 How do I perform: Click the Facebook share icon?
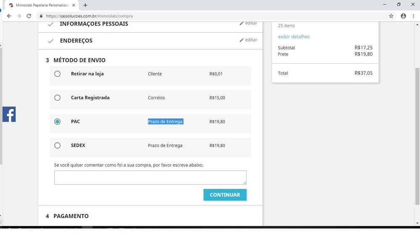[9, 114]
